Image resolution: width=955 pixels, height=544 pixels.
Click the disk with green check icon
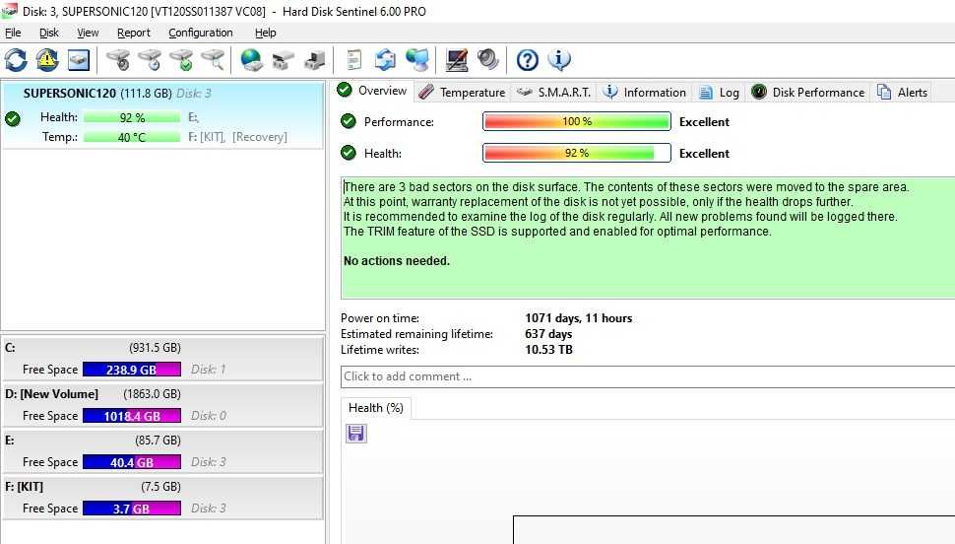click(x=181, y=60)
